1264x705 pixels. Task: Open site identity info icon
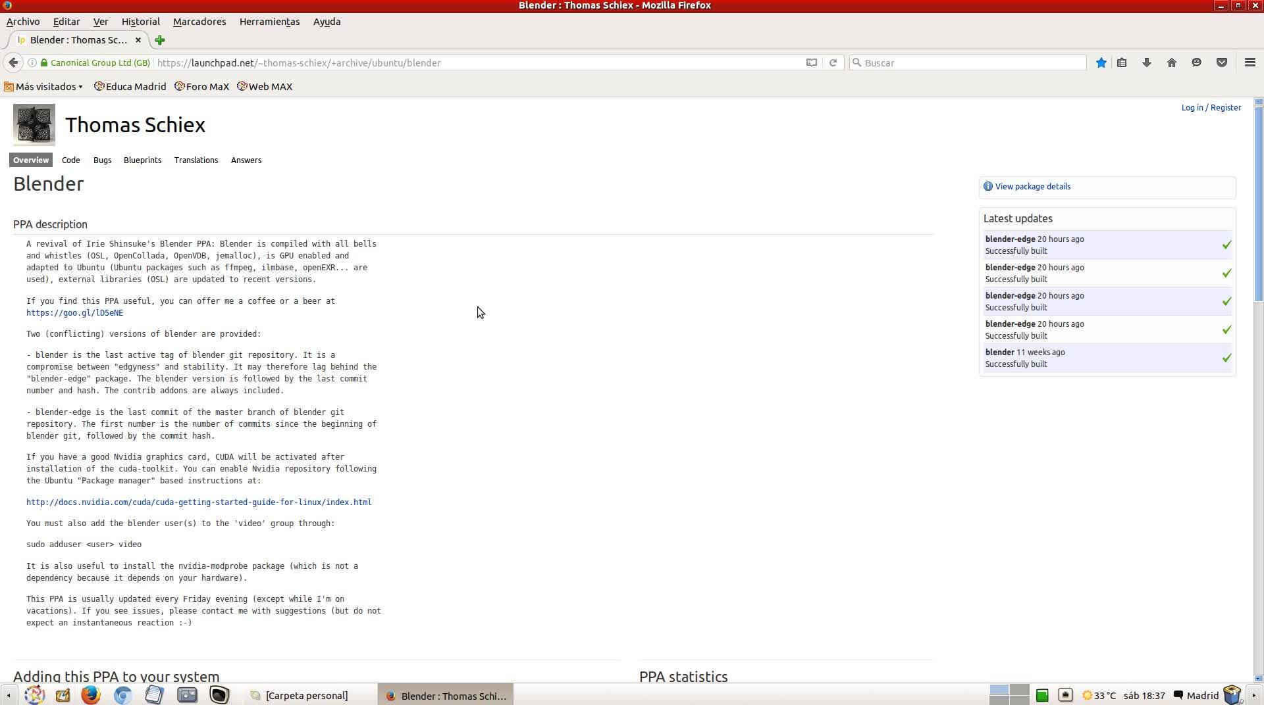point(32,62)
